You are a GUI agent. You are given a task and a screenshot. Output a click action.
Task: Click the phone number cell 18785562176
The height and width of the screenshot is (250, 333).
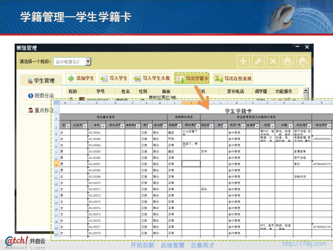coord(322,227)
